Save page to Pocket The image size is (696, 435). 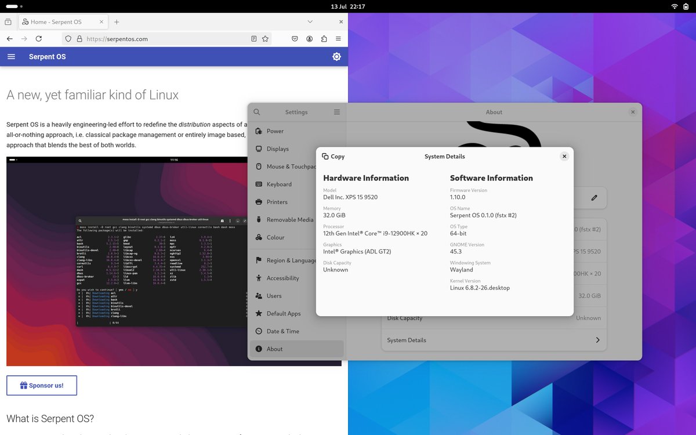click(x=295, y=39)
